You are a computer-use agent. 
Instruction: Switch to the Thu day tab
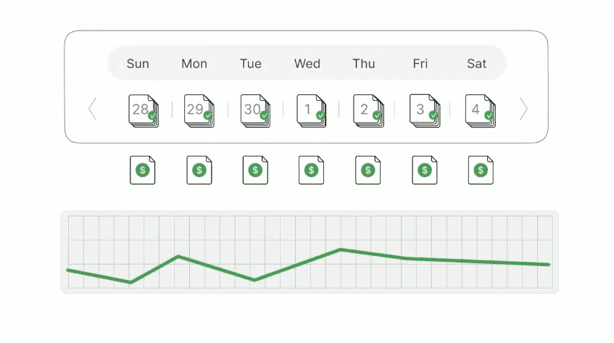364,64
